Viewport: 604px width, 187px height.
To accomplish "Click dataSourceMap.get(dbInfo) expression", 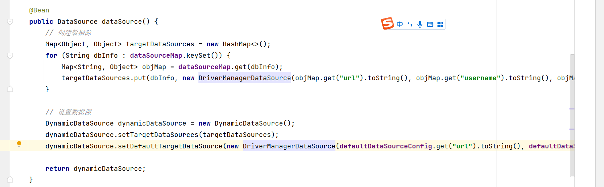I will [229, 67].
